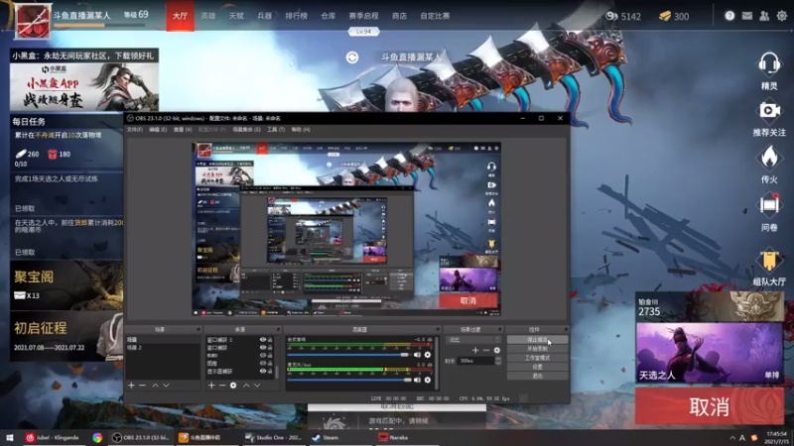794x446 pixels.
Task: Open 推荐关注 camera icon in game sidebar
Action: pos(768,110)
